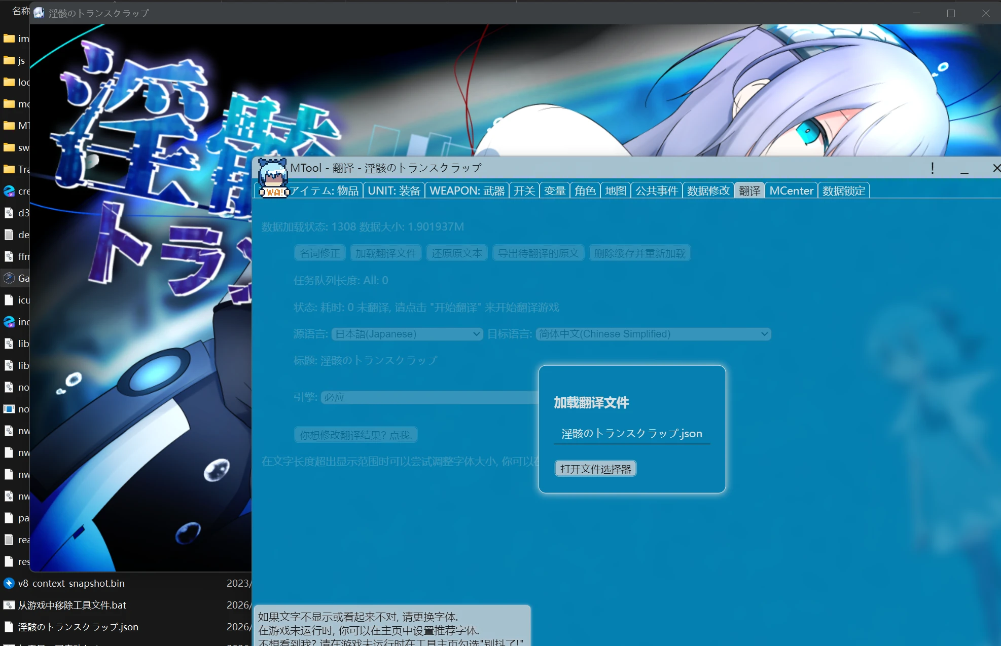
Task: Open the 地图 tab
Action: click(x=616, y=191)
